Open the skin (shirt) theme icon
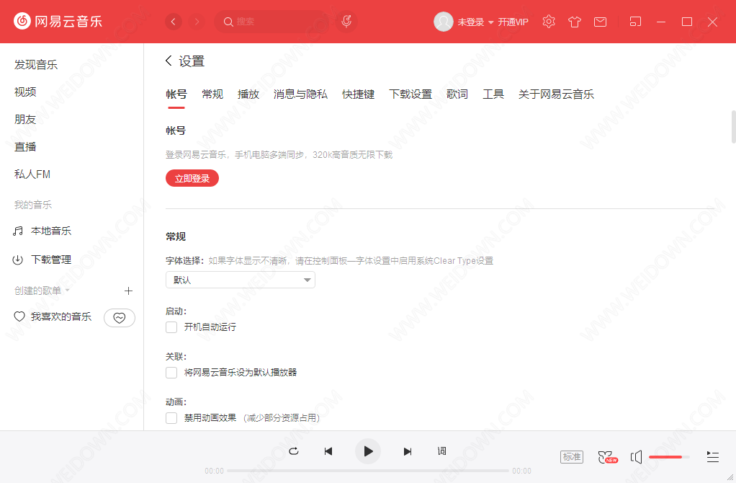The image size is (736, 483). (575, 22)
